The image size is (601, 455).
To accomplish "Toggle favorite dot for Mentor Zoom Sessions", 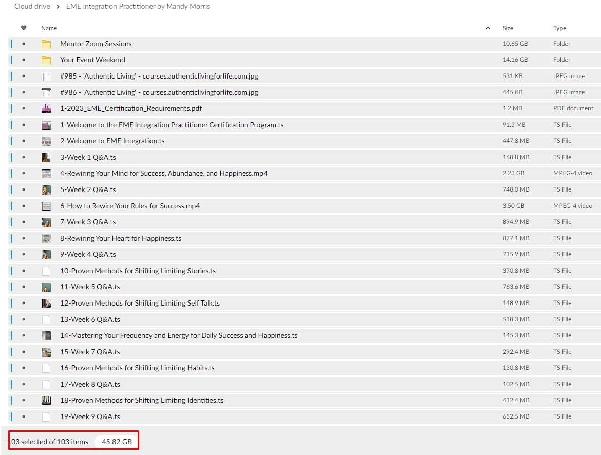I will point(24,44).
